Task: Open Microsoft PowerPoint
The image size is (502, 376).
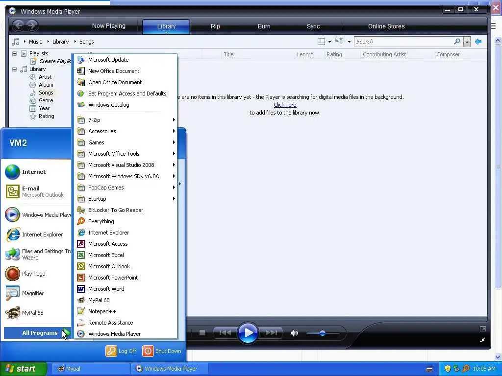Action: point(125,278)
